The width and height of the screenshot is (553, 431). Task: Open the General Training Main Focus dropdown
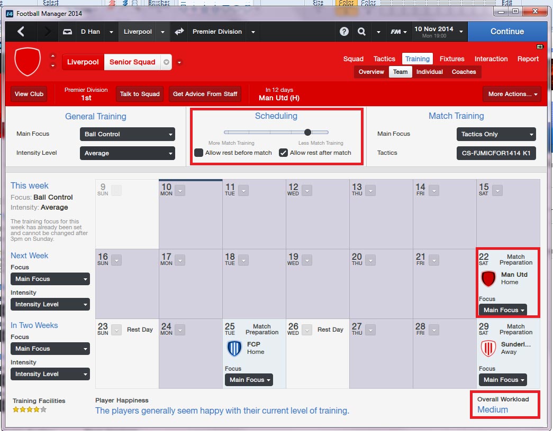[x=128, y=134]
